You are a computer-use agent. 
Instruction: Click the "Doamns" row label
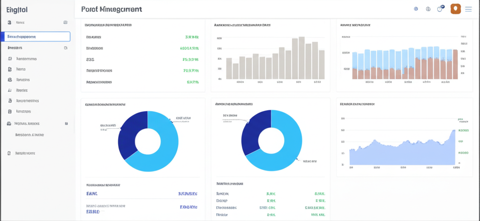(94, 37)
